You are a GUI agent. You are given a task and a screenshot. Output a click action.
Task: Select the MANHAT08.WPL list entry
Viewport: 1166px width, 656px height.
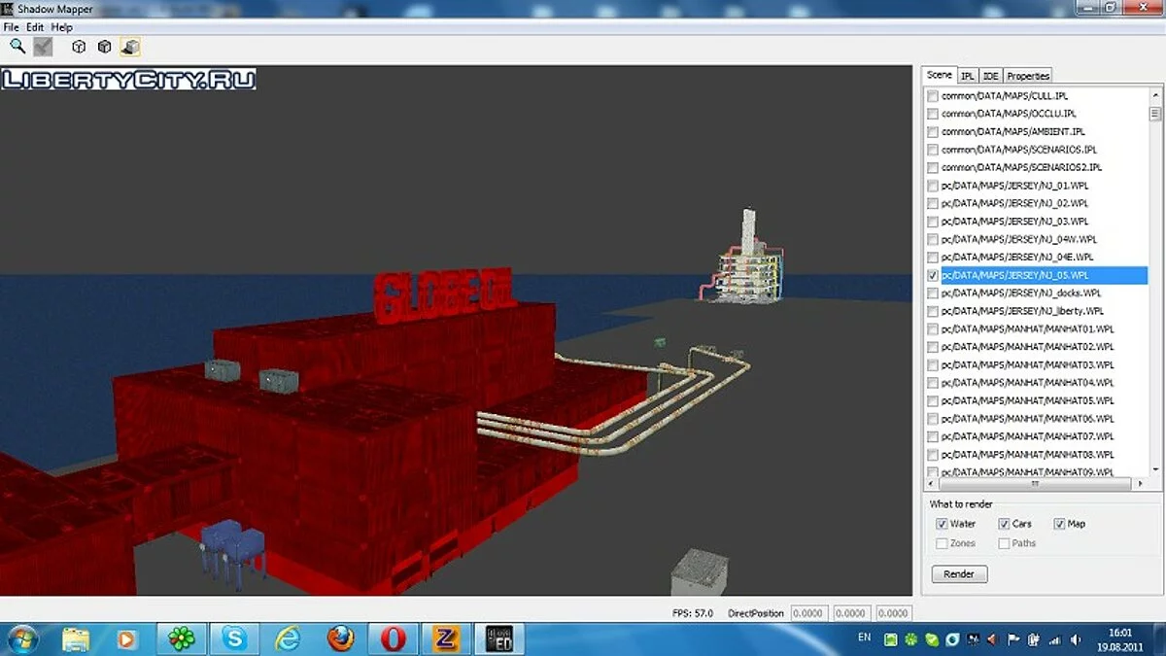[1028, 454]
